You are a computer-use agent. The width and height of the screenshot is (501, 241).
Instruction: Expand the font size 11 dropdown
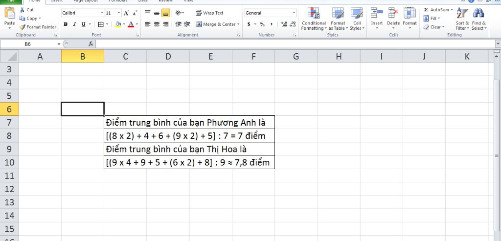pyautogui.click(x=119, y=13)
